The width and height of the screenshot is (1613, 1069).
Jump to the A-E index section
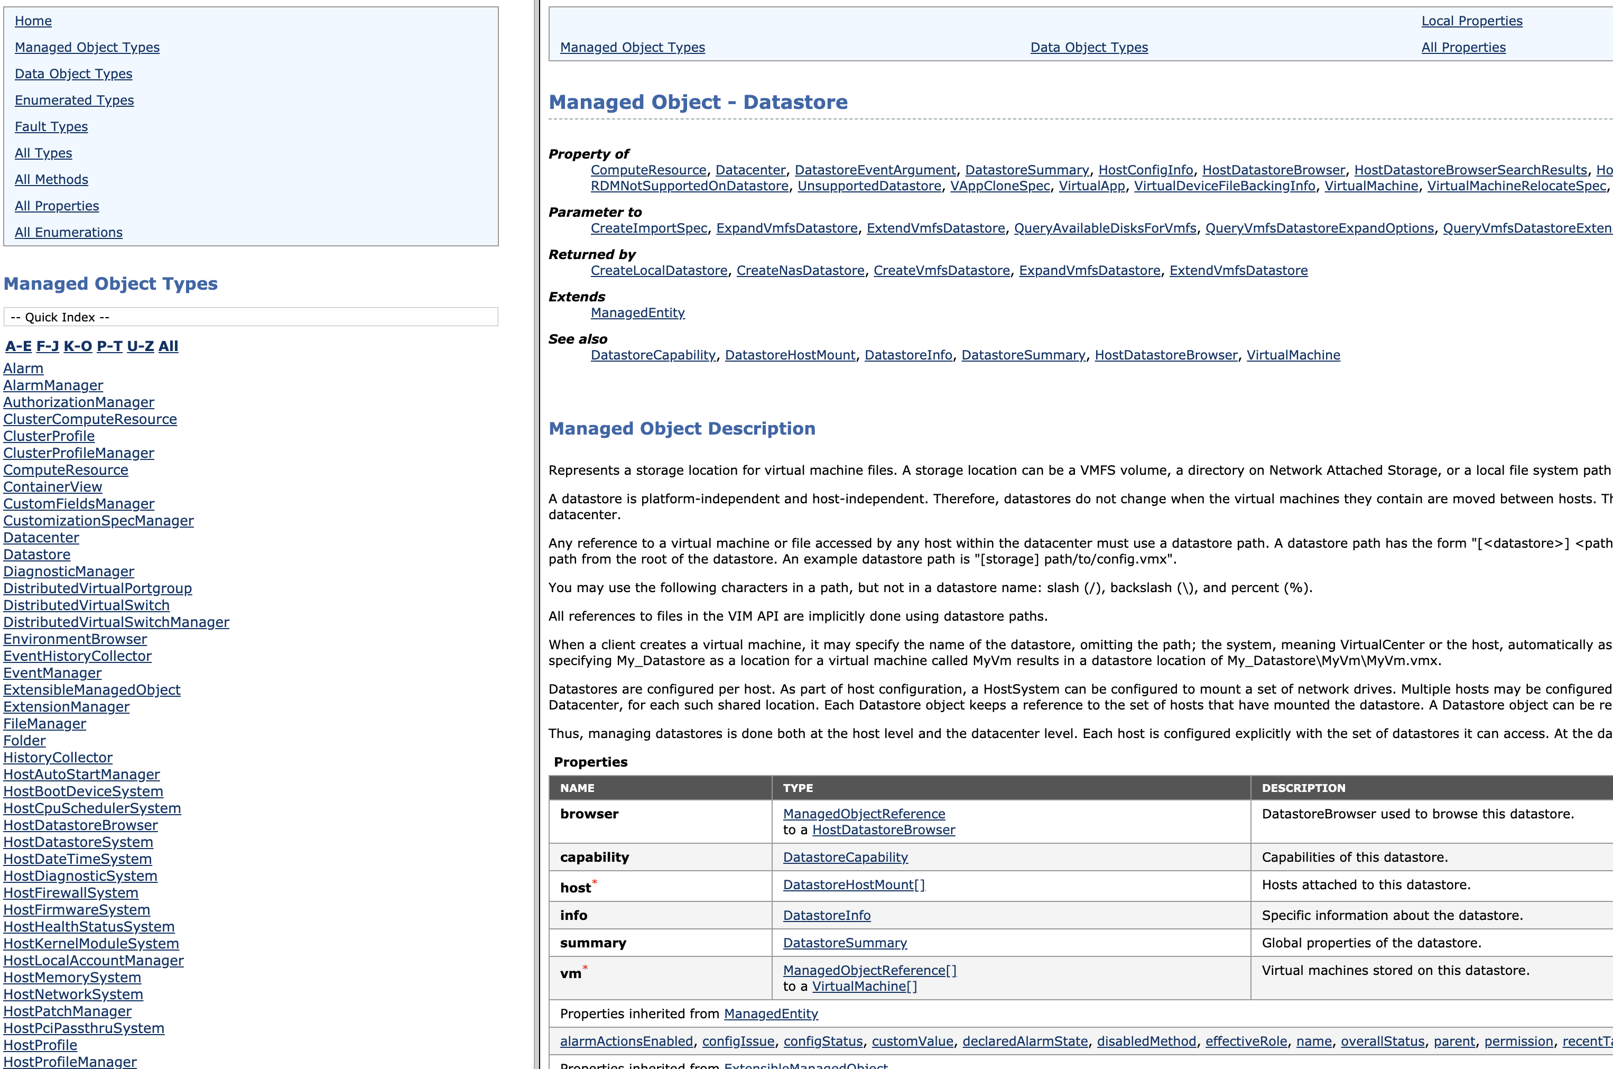18,346
